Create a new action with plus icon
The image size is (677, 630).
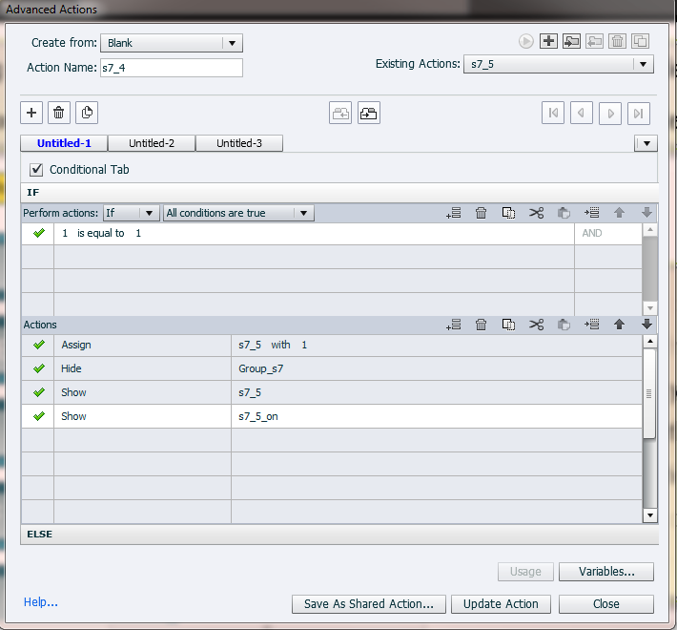[x=548, y=41]
